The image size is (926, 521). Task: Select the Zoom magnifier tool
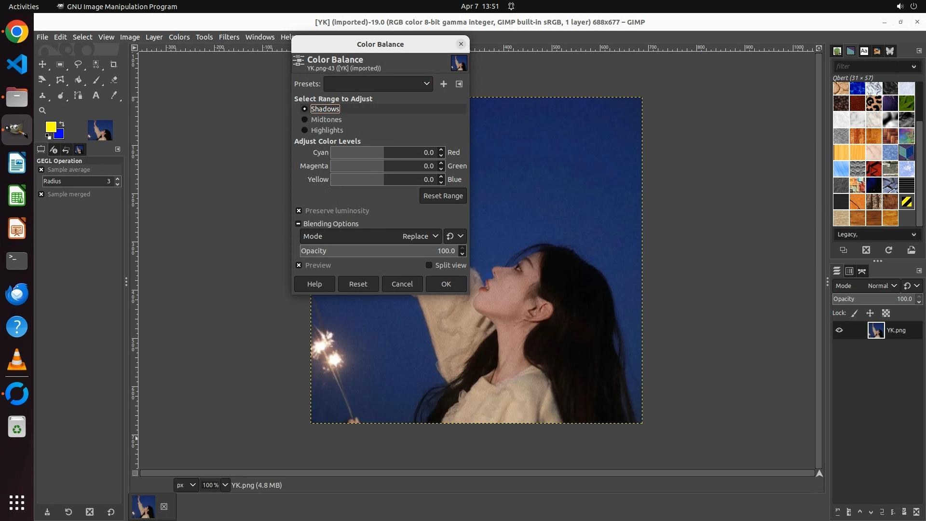pos(42,110)
